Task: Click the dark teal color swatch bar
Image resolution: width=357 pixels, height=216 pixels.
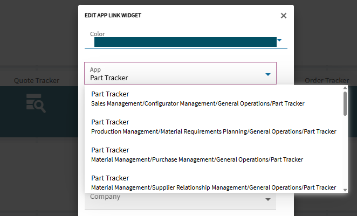Action: coord(185,41)
